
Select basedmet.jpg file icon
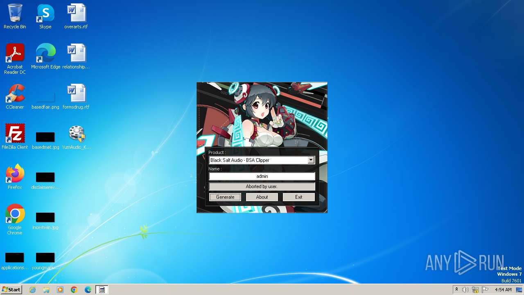click(45, 140)
